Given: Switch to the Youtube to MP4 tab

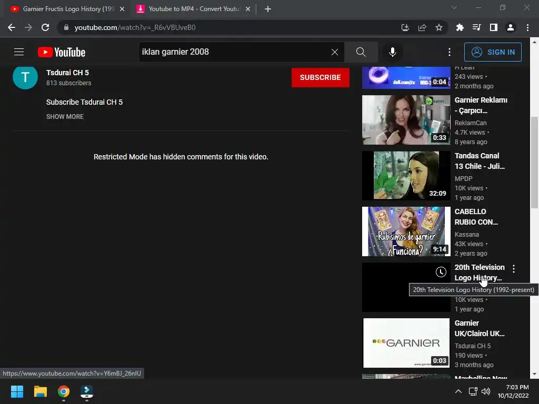Looking at the screenshot, I should click(194, 9).
